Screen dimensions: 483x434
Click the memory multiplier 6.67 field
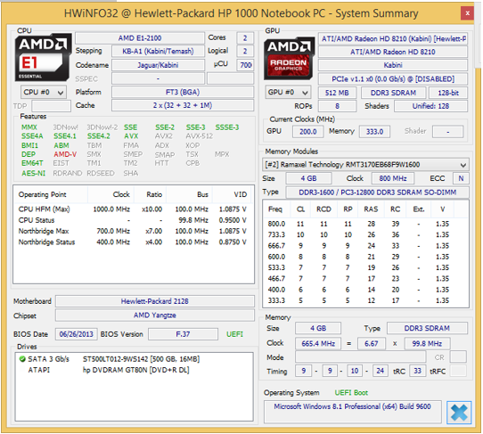(x=372, y=344)
